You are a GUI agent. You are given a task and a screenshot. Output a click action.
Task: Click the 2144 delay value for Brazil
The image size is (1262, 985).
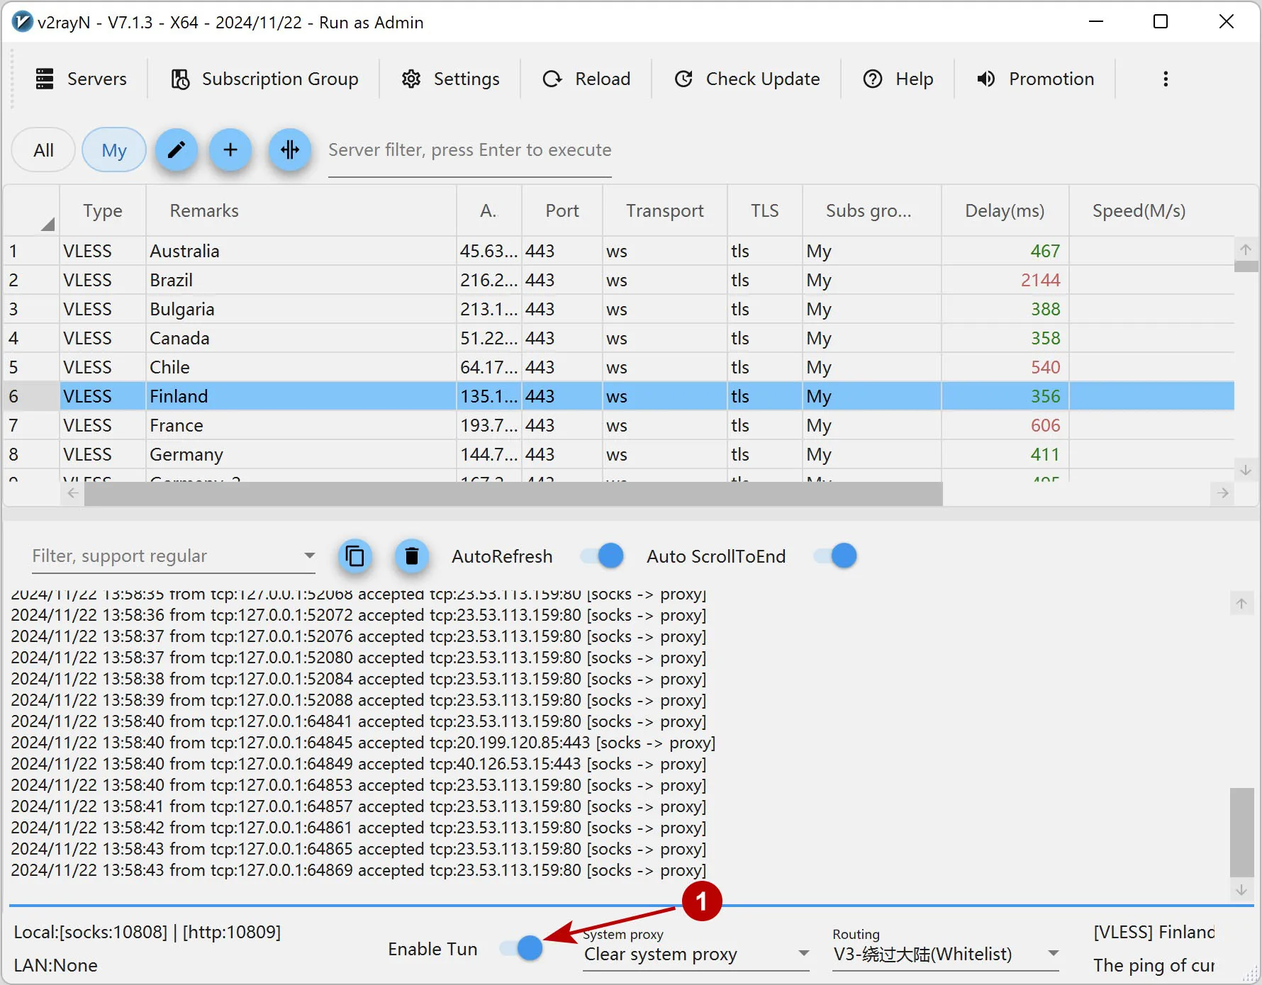(1040, 280)
